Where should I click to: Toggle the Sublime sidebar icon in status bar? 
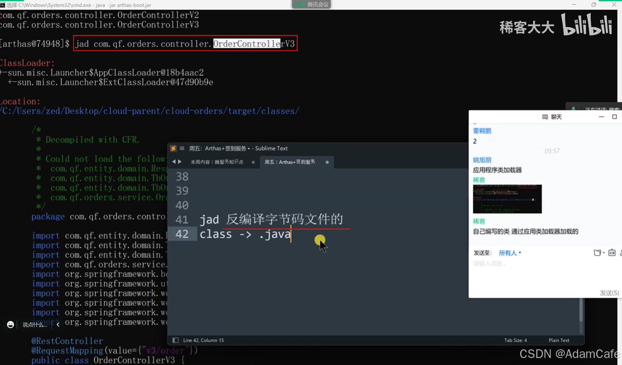click(176, 340)
